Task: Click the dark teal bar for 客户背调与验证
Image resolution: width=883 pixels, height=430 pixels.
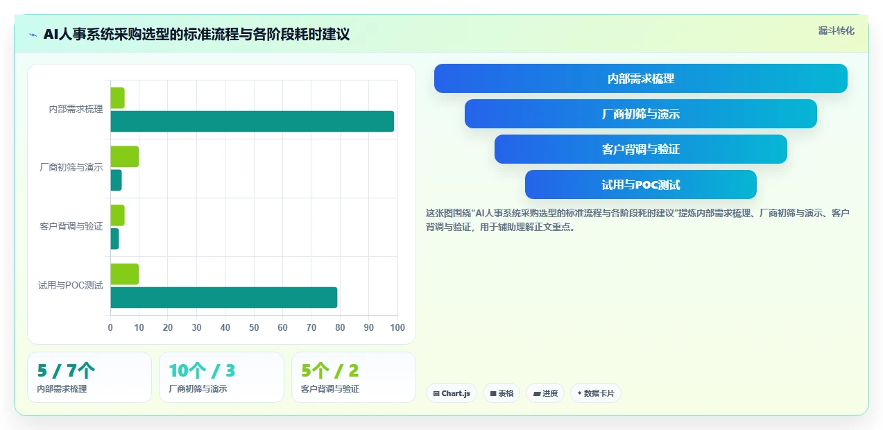Action: tap(114, 239)
